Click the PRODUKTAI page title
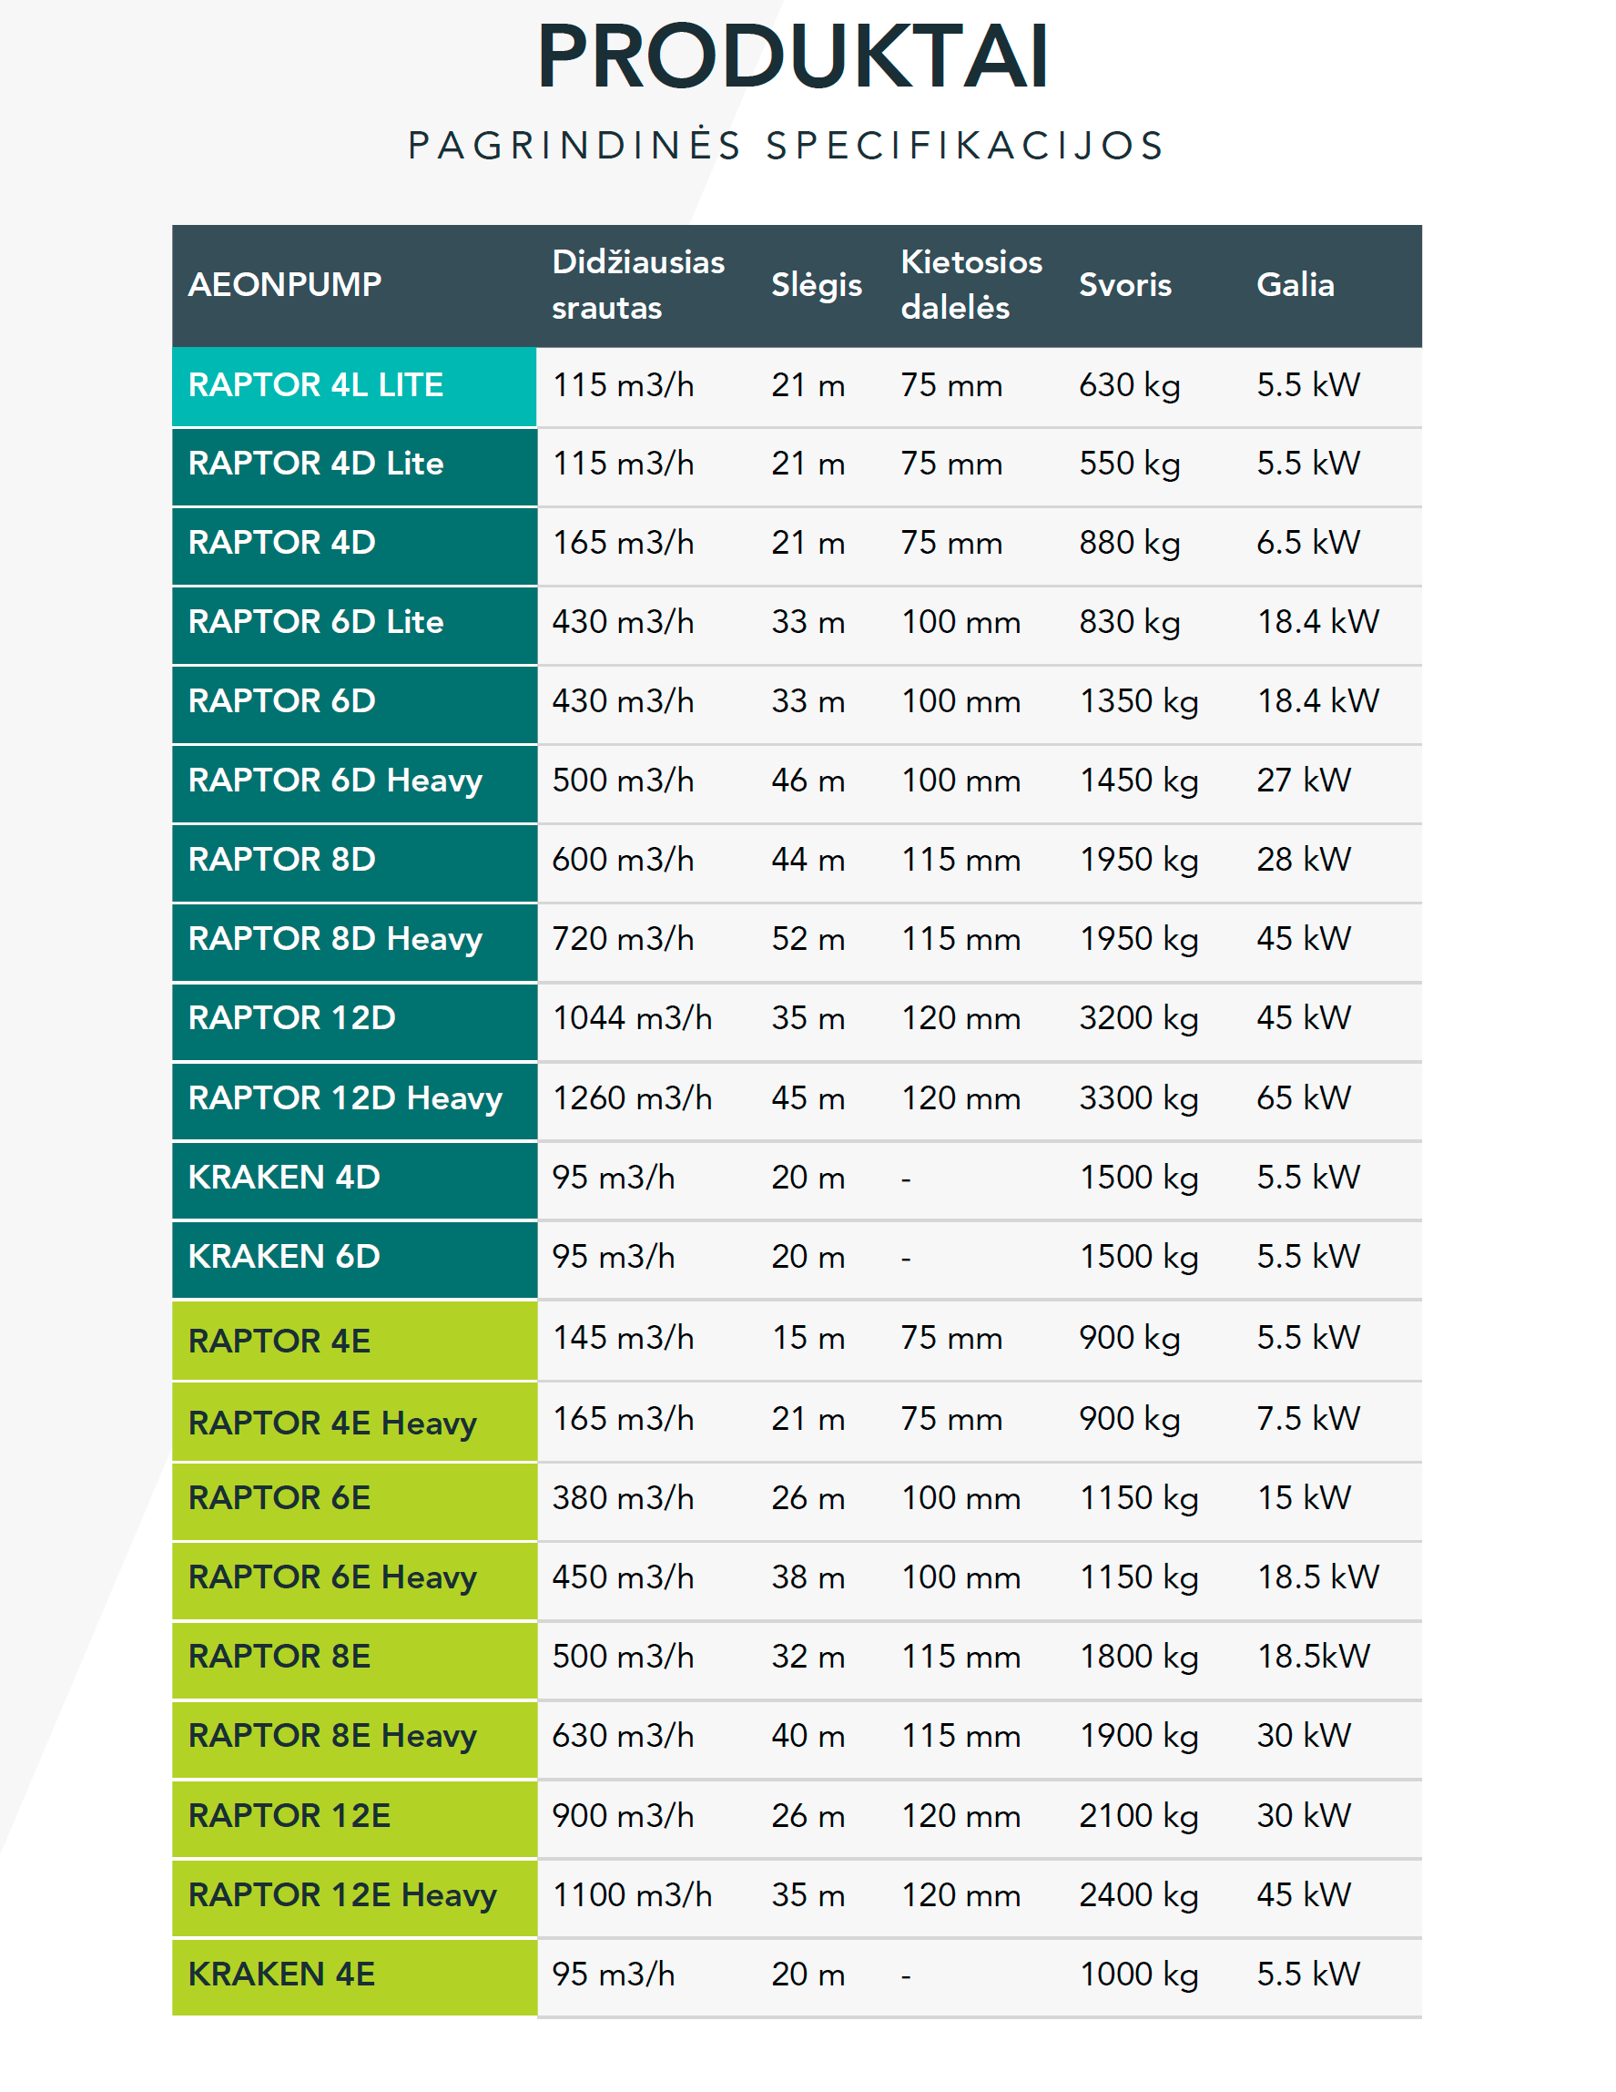 click(794, 56)
